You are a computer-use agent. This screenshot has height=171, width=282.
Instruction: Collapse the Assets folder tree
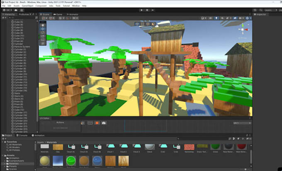[x=2, y=155]
